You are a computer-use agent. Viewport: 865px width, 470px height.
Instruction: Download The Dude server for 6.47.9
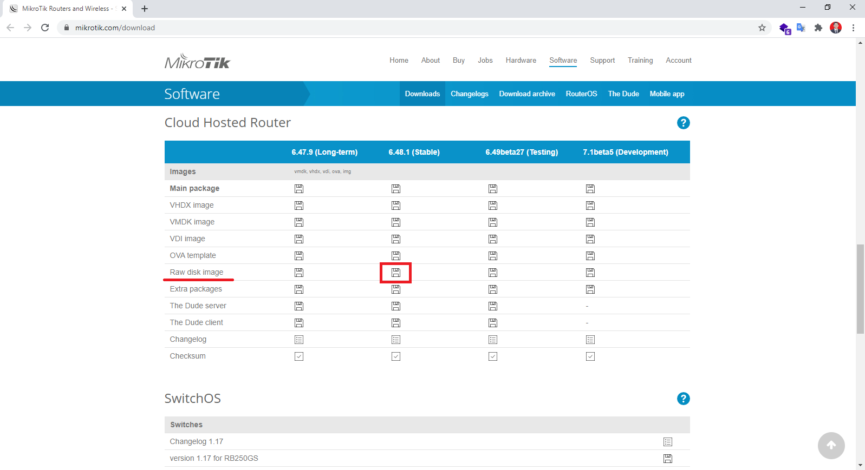point(299,306)
